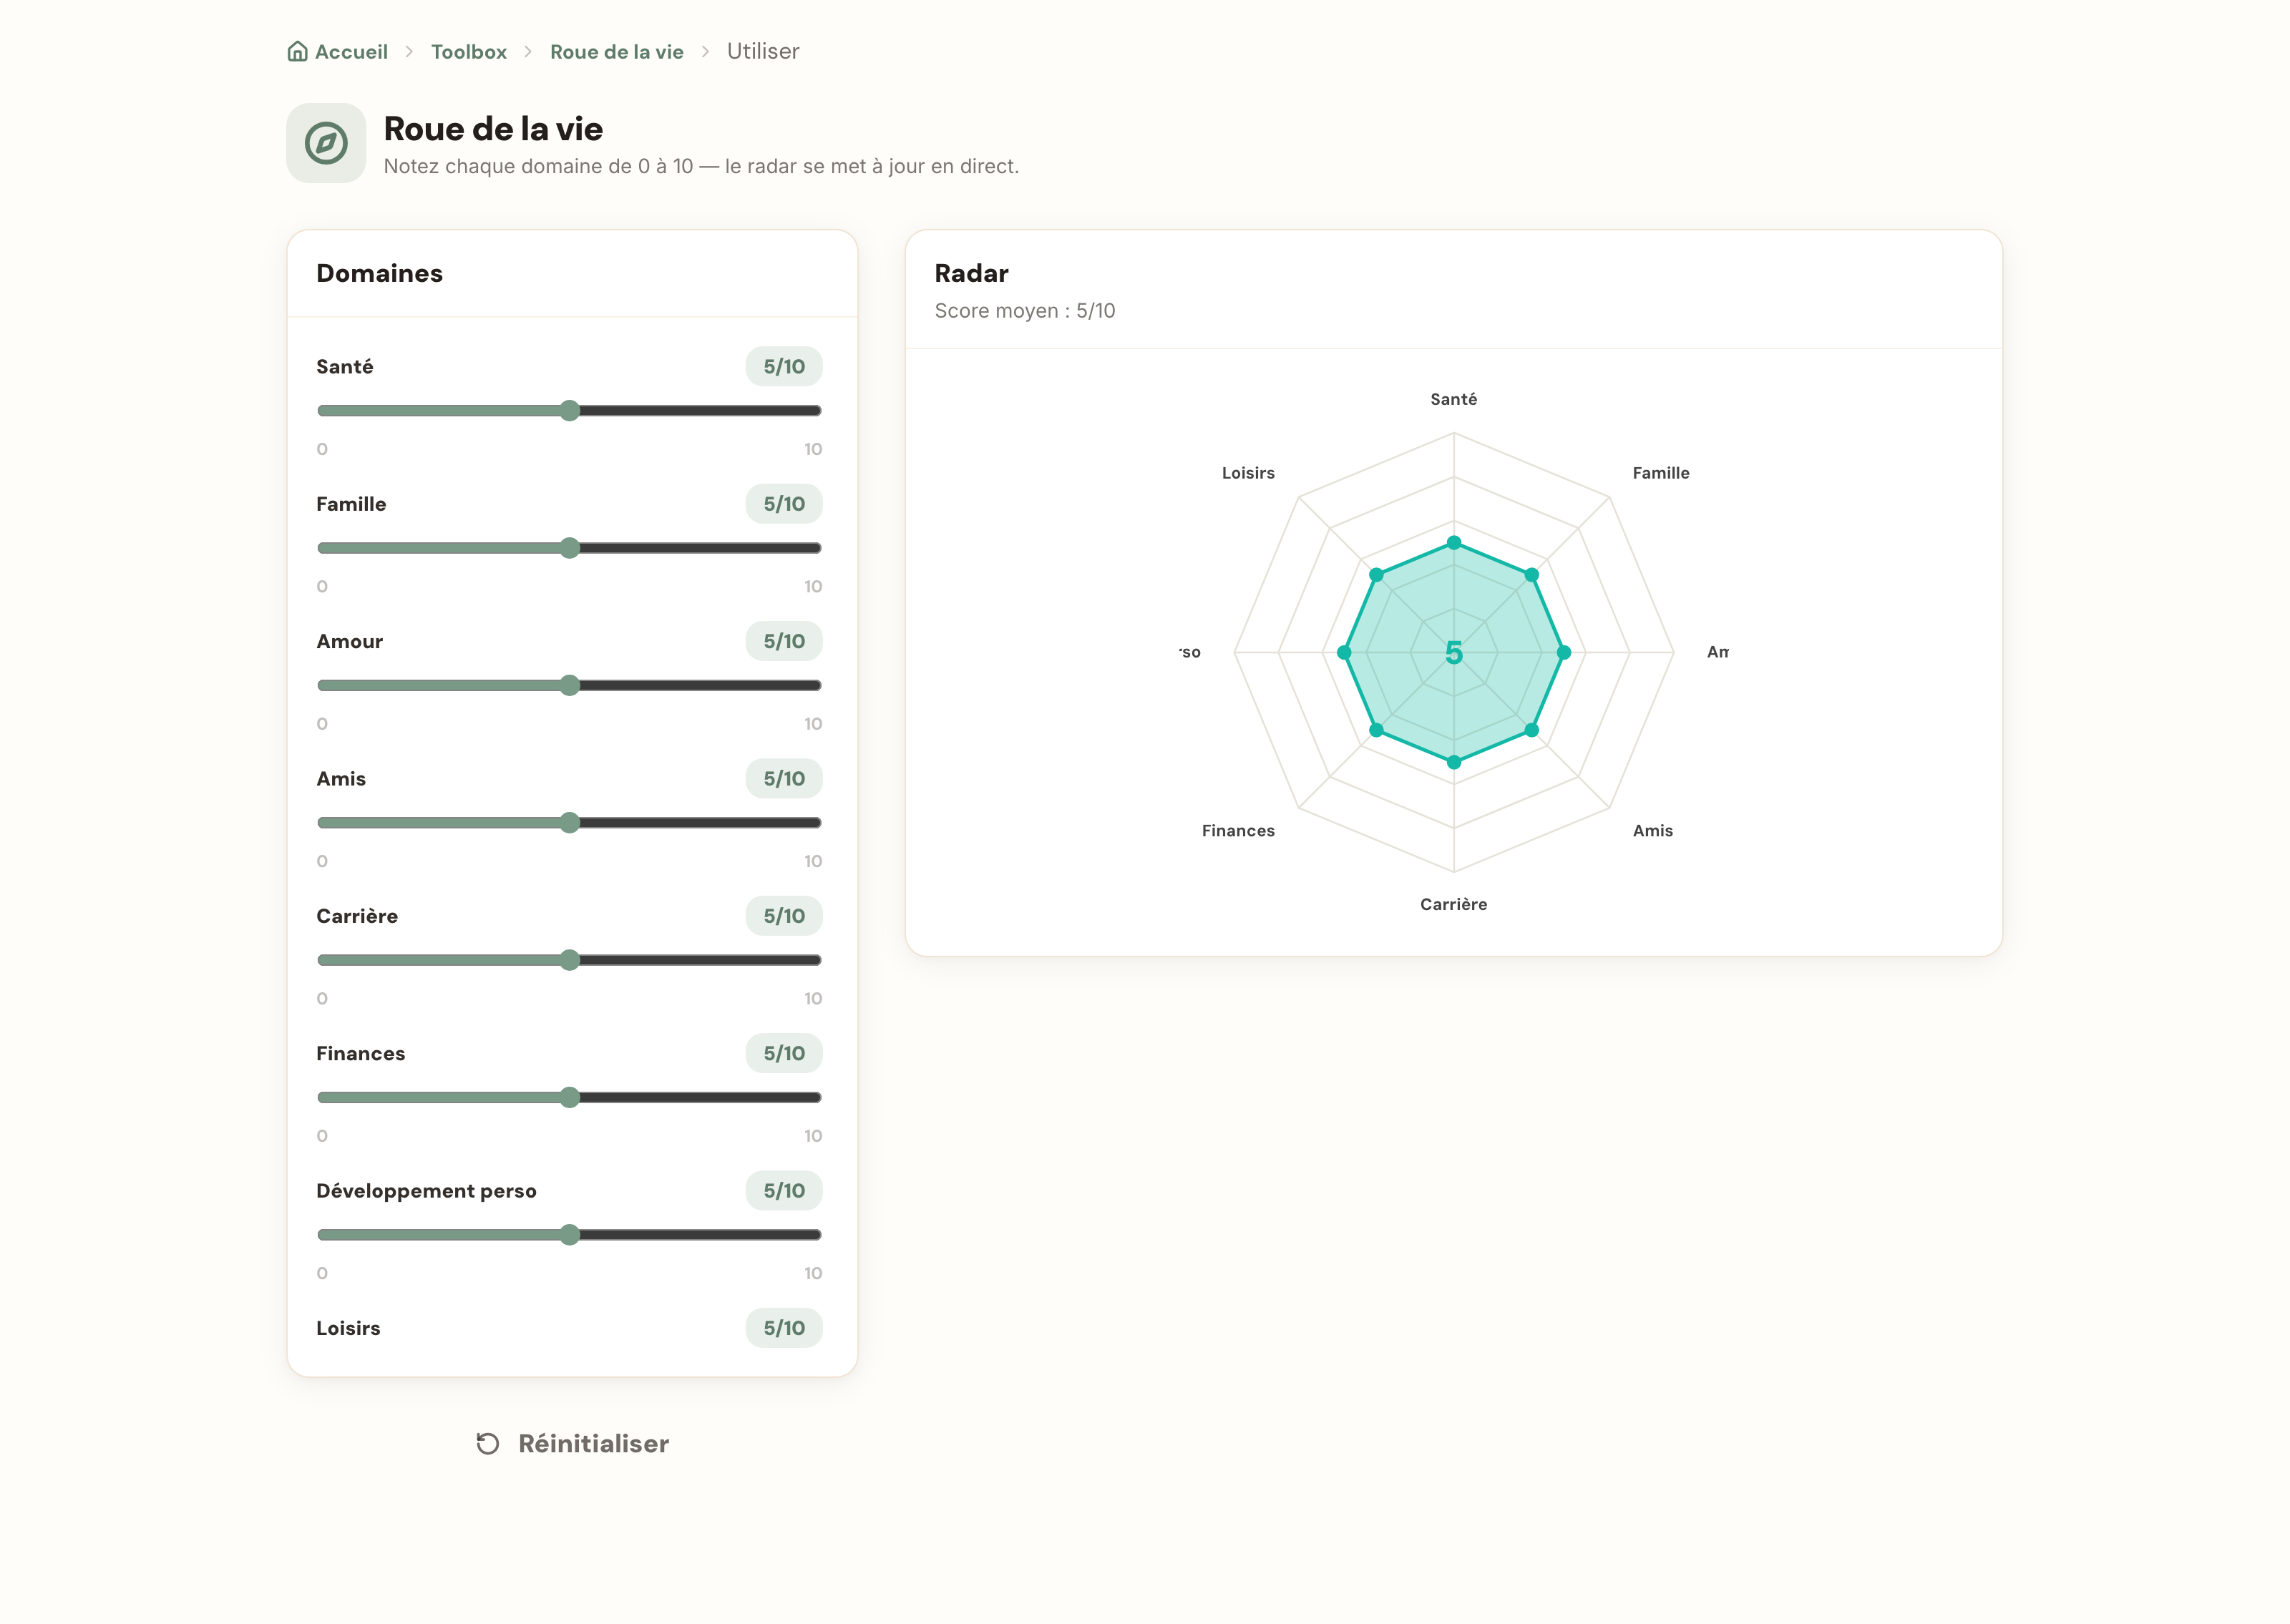The image size is (2290, 1624).
Task: Open the Accueil breadcrumb link
Action: click(x=351, y=51)
